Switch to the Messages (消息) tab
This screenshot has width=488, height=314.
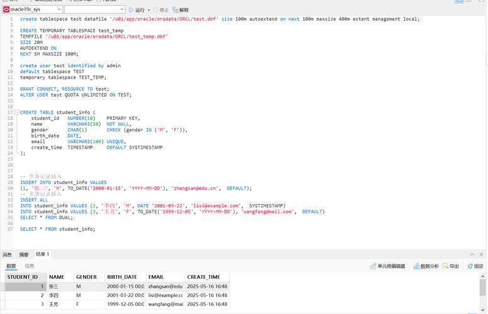[x=7, y=254]
